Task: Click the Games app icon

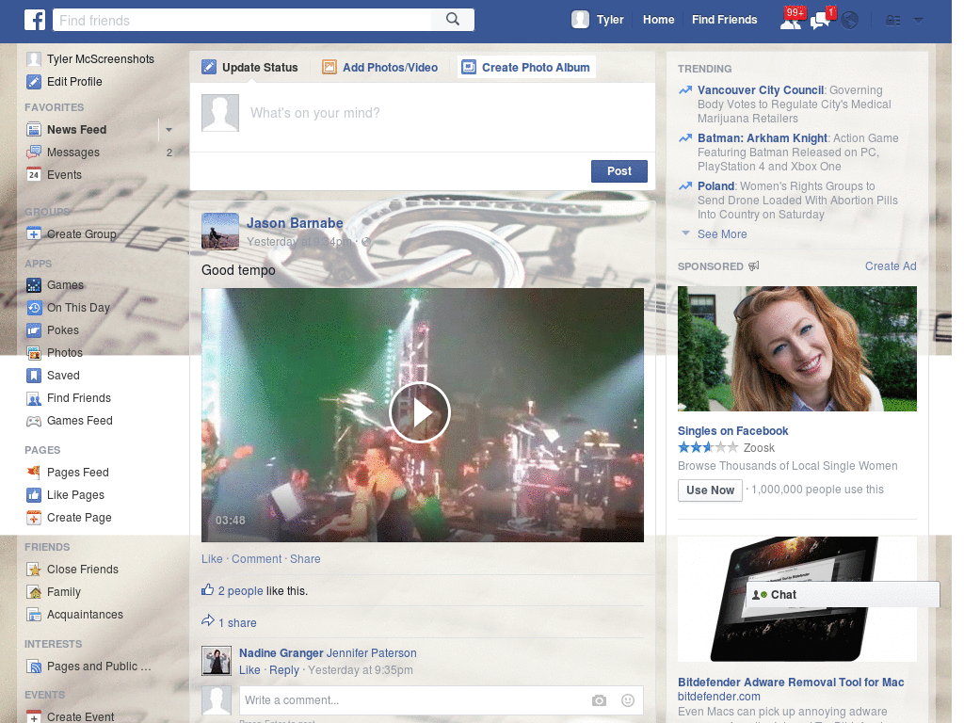Action: click(34, 285)
